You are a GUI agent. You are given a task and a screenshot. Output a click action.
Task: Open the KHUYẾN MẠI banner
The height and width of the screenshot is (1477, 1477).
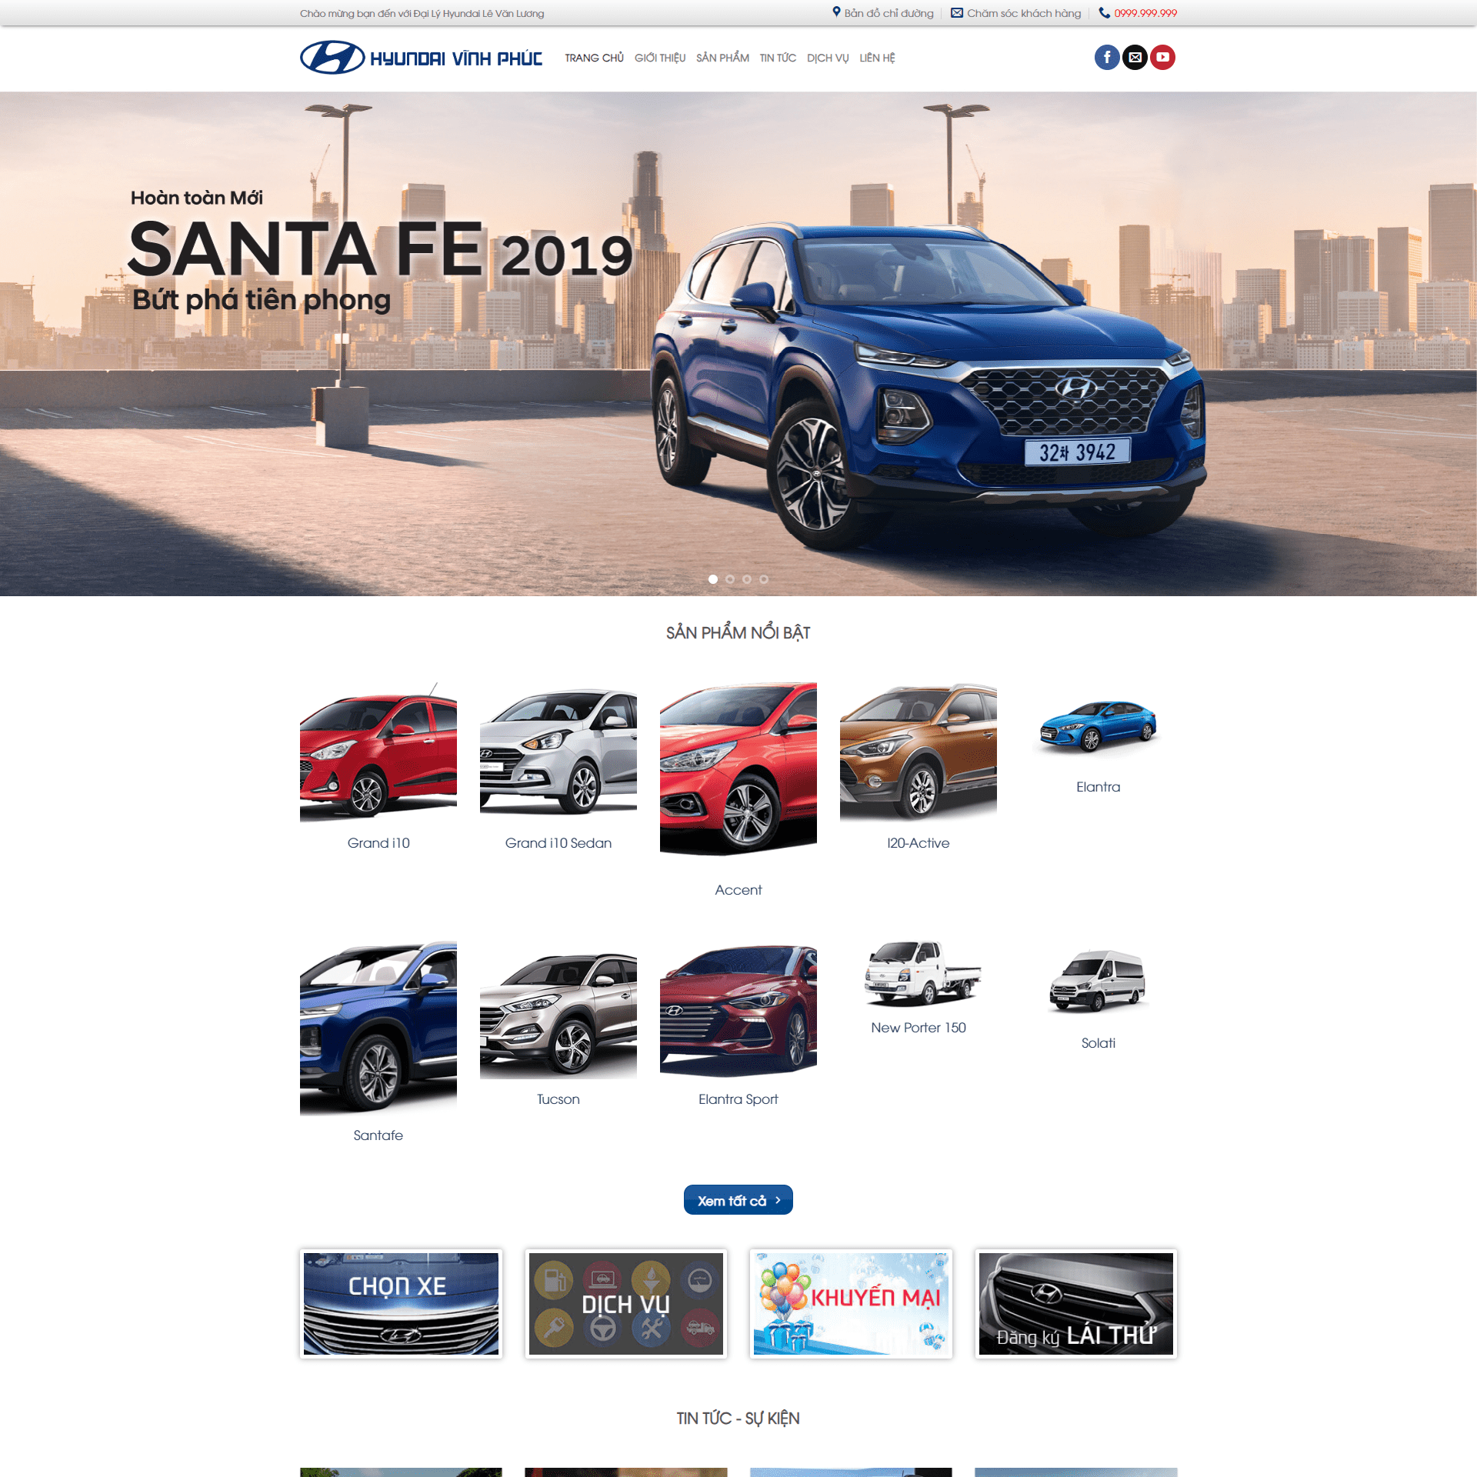[x=851, y=1304]
